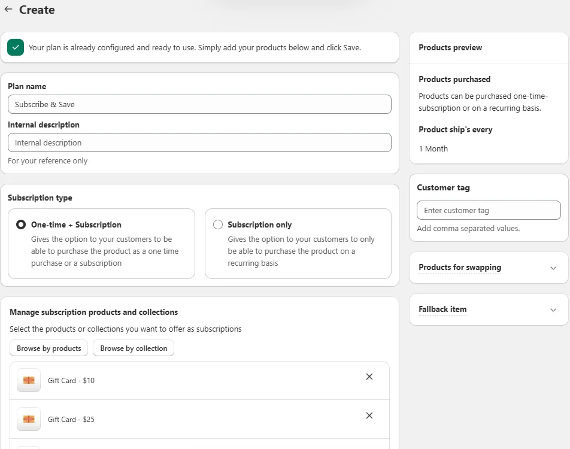Viewport: 570px width, 449px height.
Task: Click Browse by products button
Action: tap(48, 348)
